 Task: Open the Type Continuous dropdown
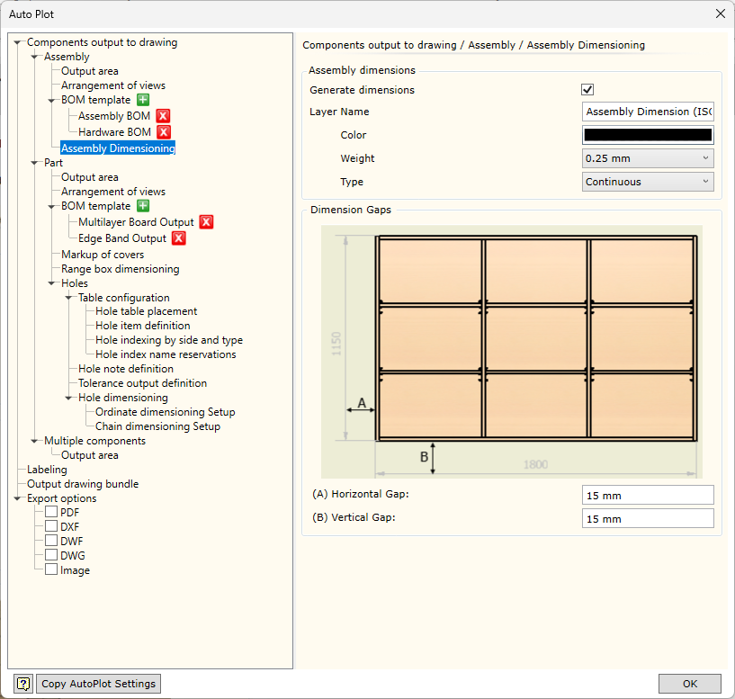click(x=648, y=182)
